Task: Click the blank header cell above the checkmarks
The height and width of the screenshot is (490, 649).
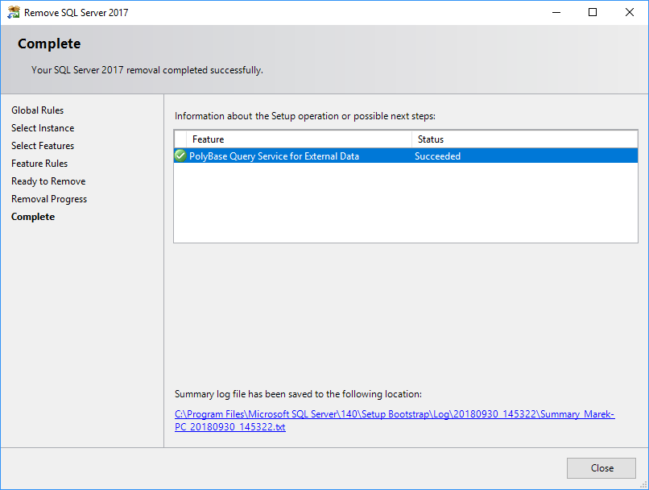Action: pos(180,139)
